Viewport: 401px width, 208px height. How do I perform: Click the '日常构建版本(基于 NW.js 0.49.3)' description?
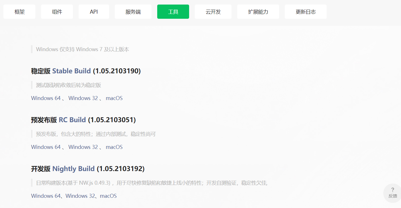click(x=152, y=183)
